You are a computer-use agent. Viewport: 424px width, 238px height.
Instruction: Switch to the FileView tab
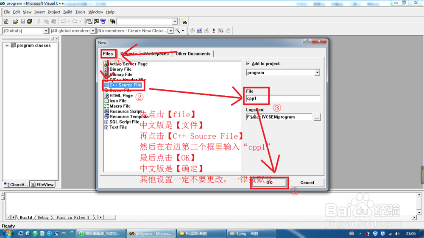coord(42,185)
